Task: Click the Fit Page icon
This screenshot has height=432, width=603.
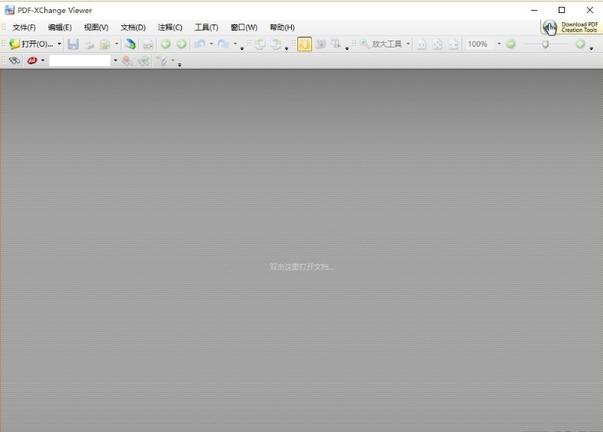Action: (x=437, y=44)
